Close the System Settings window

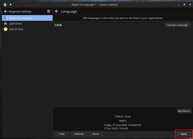pyautogui.click(x=190, y=5)
